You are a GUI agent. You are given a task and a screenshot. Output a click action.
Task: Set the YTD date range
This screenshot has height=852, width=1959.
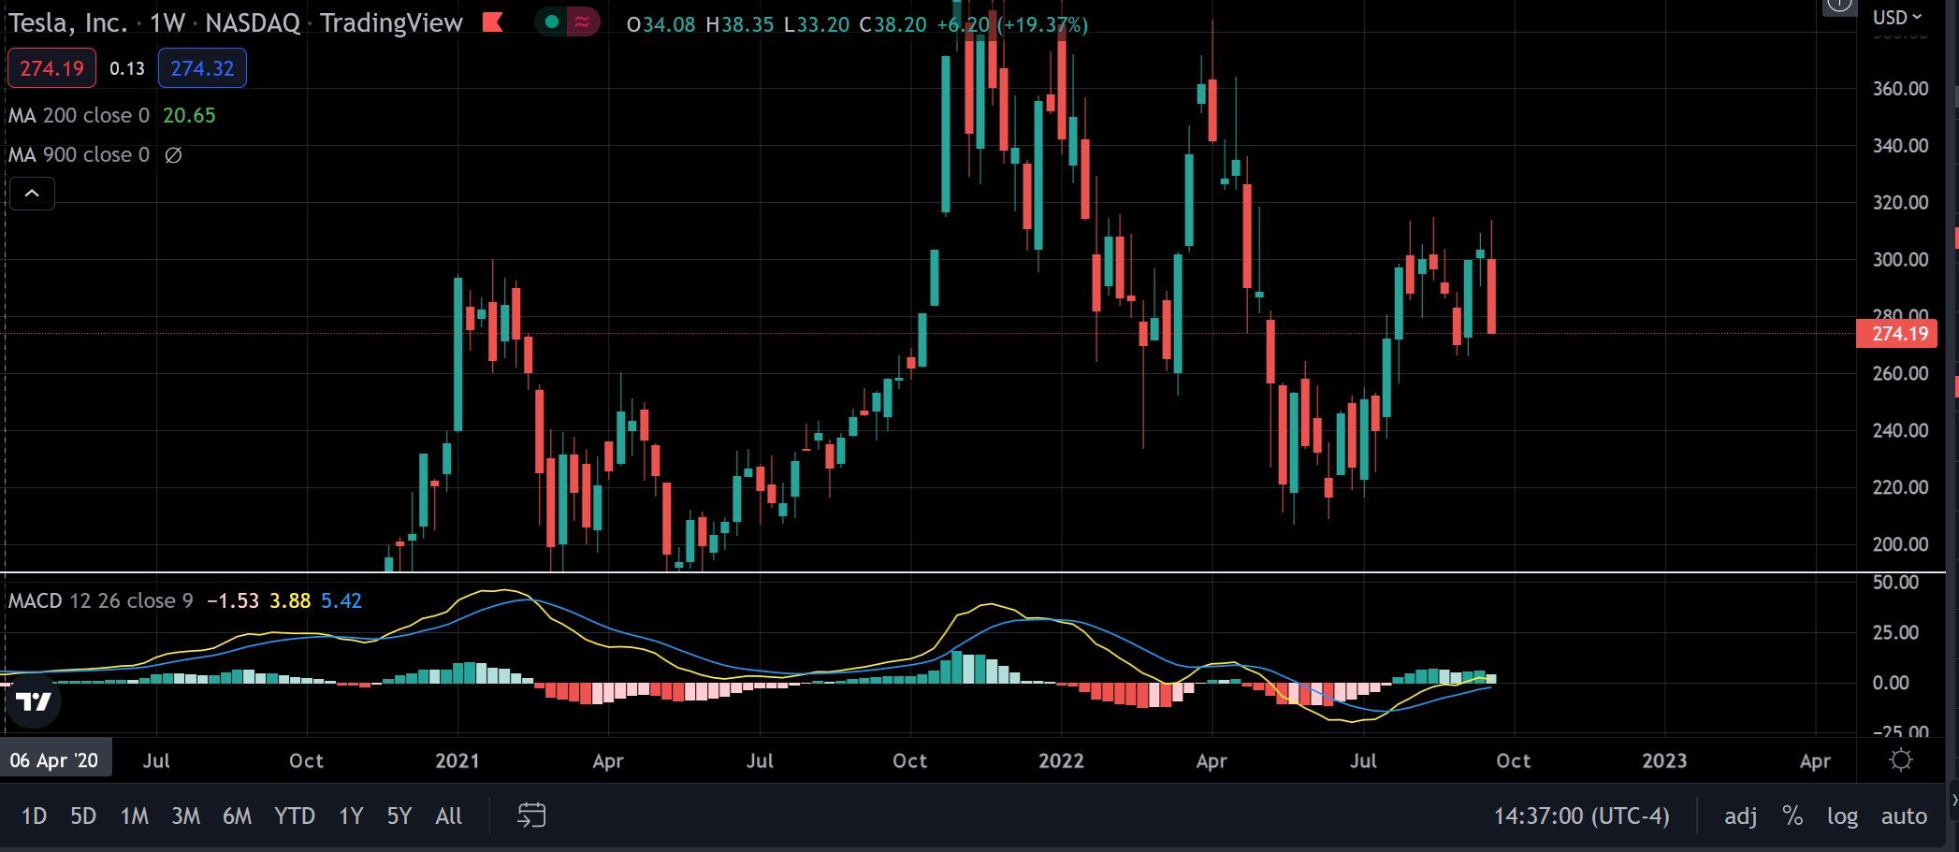pos(295,816)
